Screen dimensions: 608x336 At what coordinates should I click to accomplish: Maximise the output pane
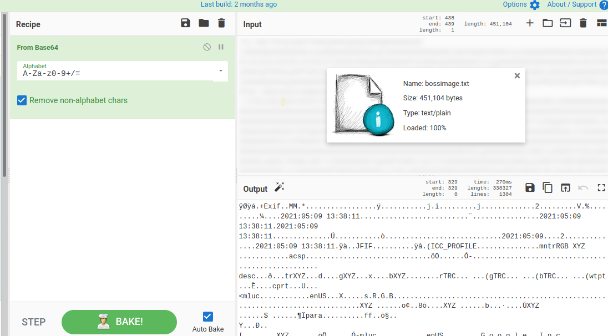[601, 188]
